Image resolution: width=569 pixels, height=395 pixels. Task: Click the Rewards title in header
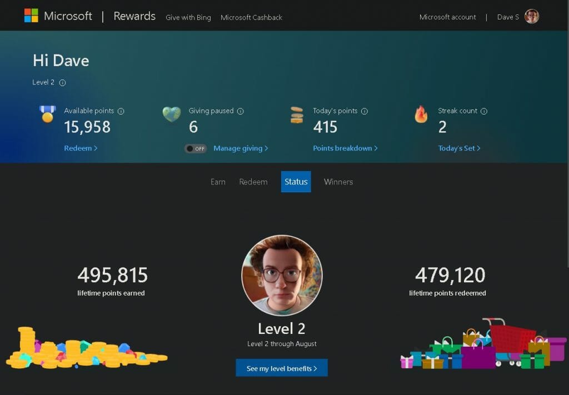(134, 16)
